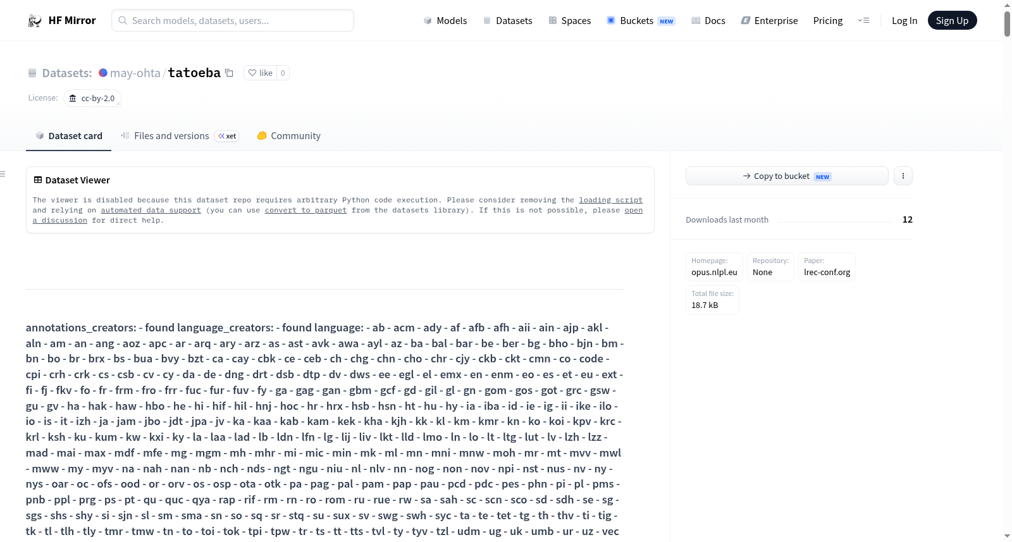The image size is (1012, 542).
Task: Click the like count badge
Action: click(283, 73)
